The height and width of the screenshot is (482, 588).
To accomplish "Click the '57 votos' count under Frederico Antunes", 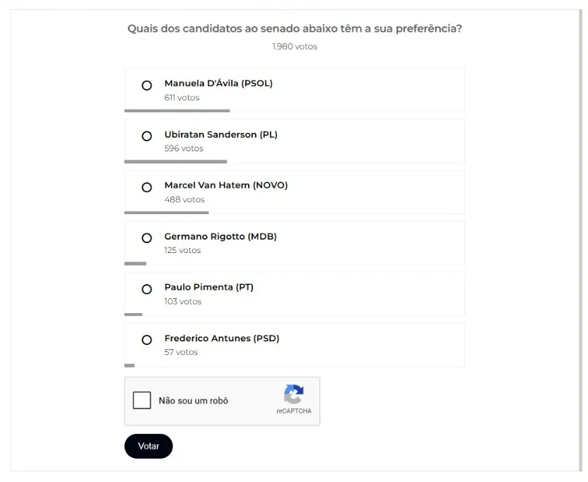I will pos(181,352).
